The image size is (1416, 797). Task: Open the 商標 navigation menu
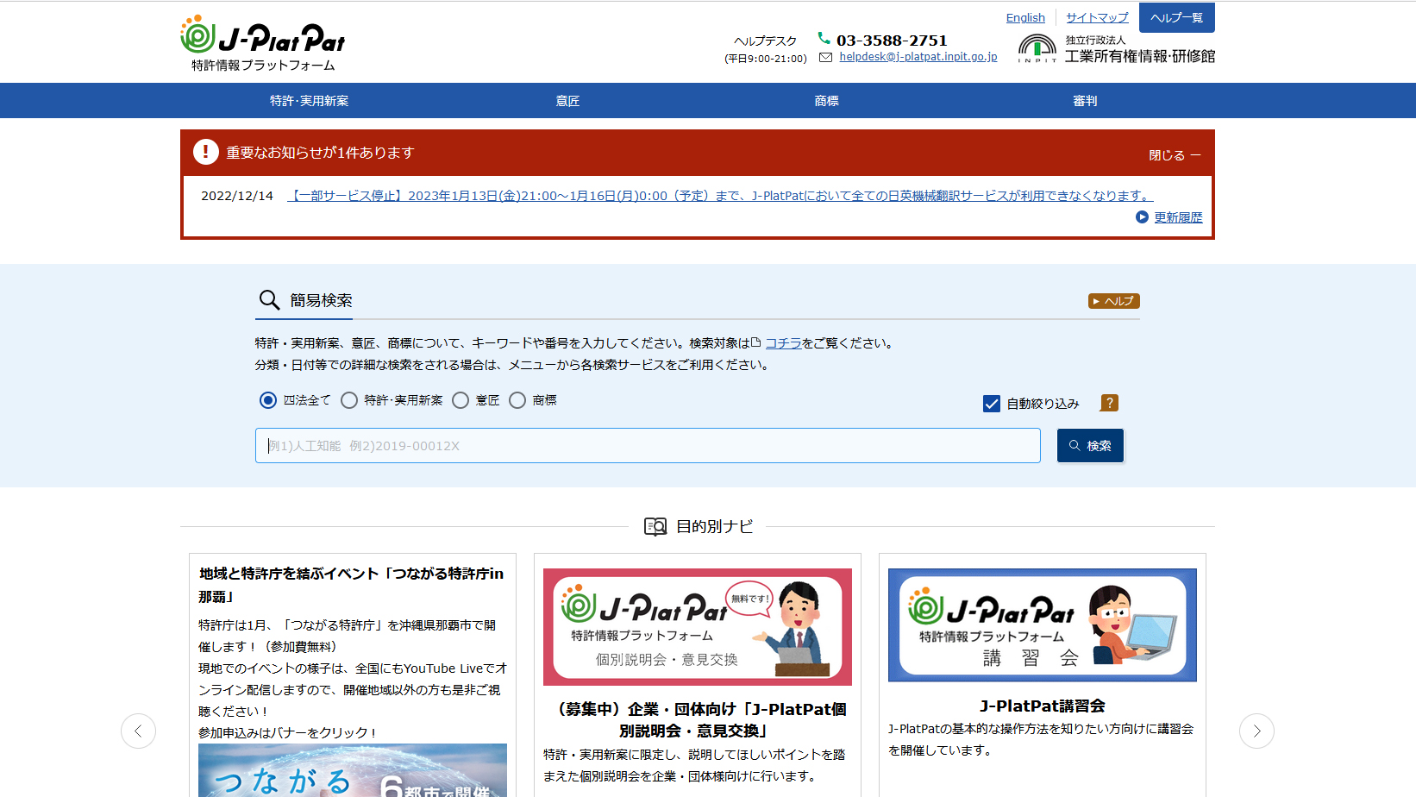click(826, 101)
